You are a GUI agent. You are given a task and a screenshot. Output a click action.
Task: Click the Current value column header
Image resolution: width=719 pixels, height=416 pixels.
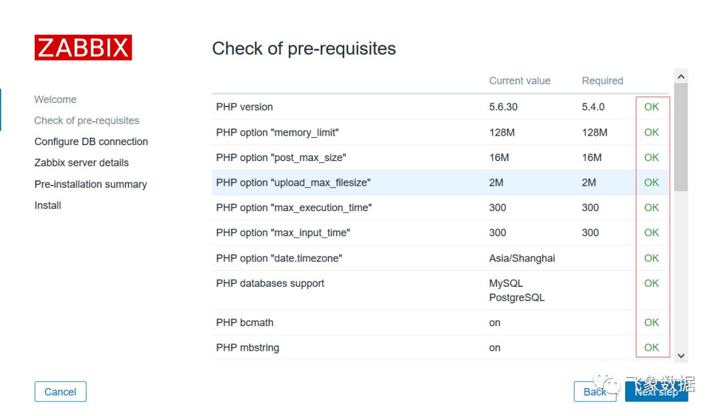pos(519,81)
